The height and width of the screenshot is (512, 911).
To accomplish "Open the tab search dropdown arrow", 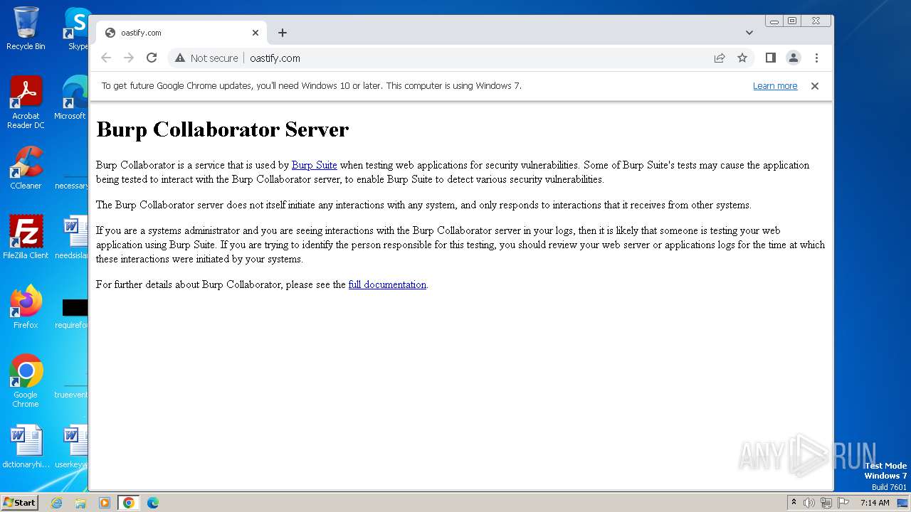I will coord(749,33).
